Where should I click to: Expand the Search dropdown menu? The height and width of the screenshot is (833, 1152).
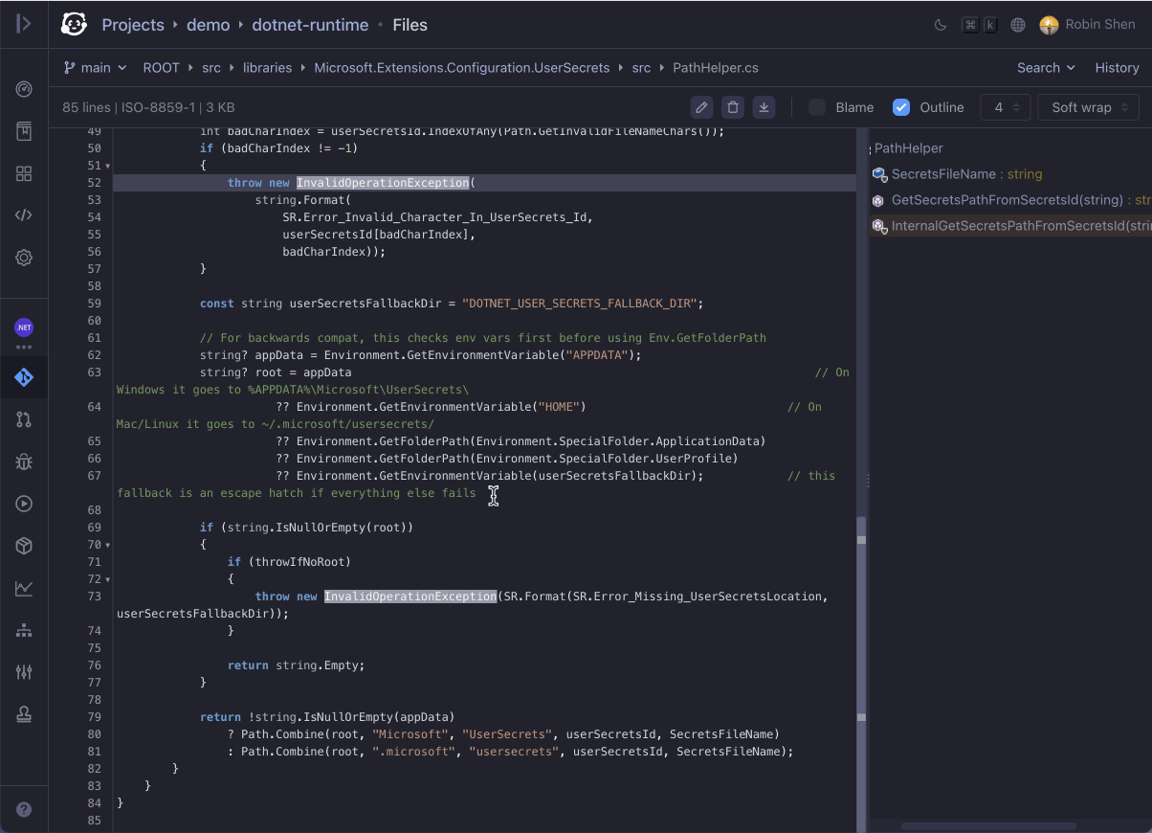click(x=1046, y=68)
